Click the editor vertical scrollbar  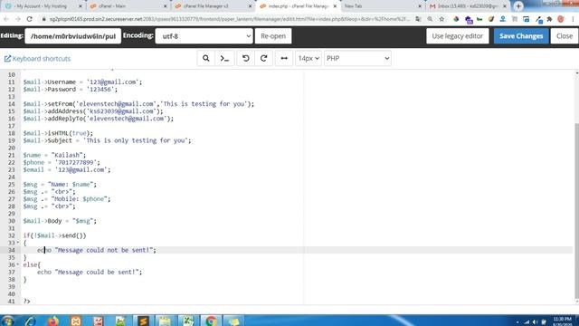click(x=576, y=211)
